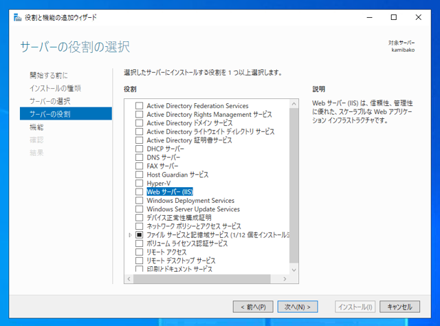Image resolution: width=440 pixels, height=326 pixels.
Task: Enable the DHCP サーバー role checkbox
Action: (139, 149)
